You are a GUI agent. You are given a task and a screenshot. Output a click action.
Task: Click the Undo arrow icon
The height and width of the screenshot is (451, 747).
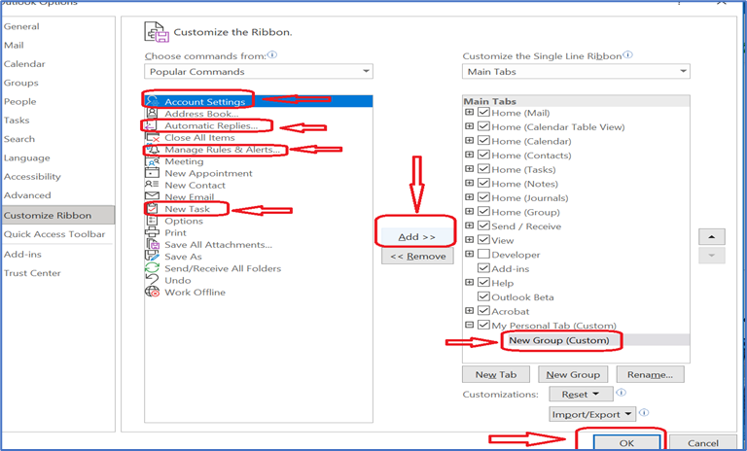(152, 280)
